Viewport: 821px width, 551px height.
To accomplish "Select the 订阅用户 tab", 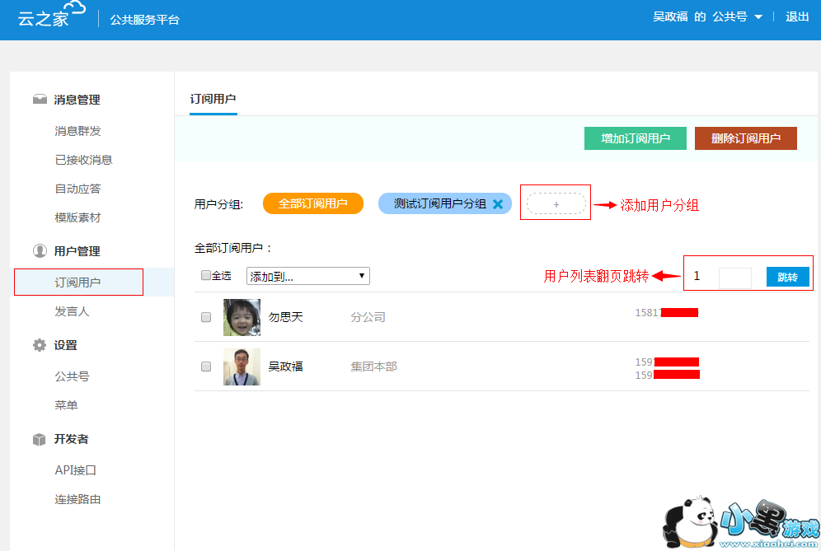I will [x=213, y=99].
